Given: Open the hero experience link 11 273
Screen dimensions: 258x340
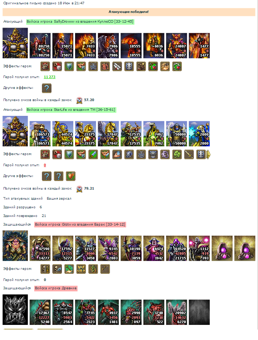Looking at the screenshot, I should tap(50, 77).
